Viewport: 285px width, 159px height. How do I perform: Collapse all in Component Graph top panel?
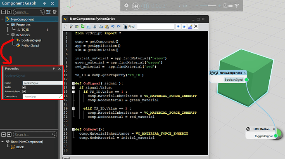3,12
